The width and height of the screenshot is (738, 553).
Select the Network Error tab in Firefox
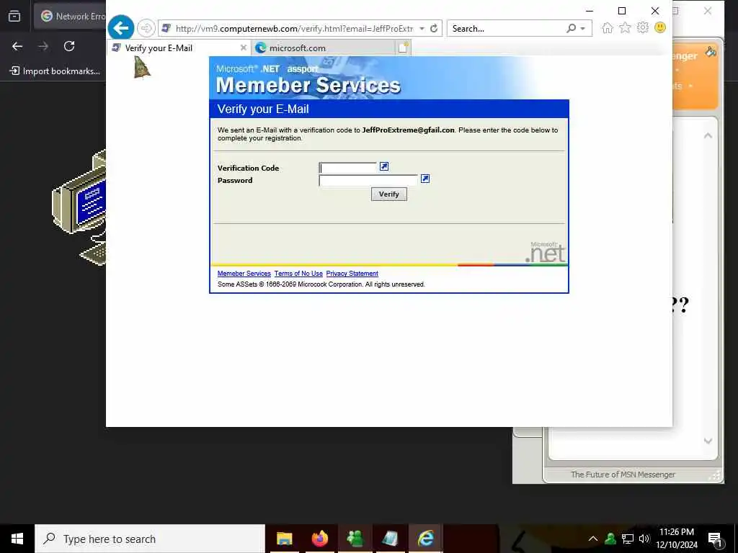pyautogui.click(x=71, y=16)
